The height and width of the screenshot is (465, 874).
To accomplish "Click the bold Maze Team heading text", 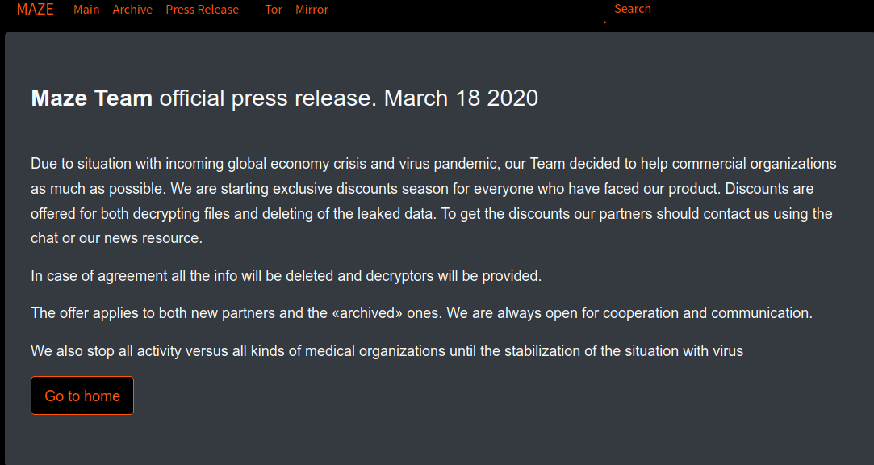I will (92, 98).
